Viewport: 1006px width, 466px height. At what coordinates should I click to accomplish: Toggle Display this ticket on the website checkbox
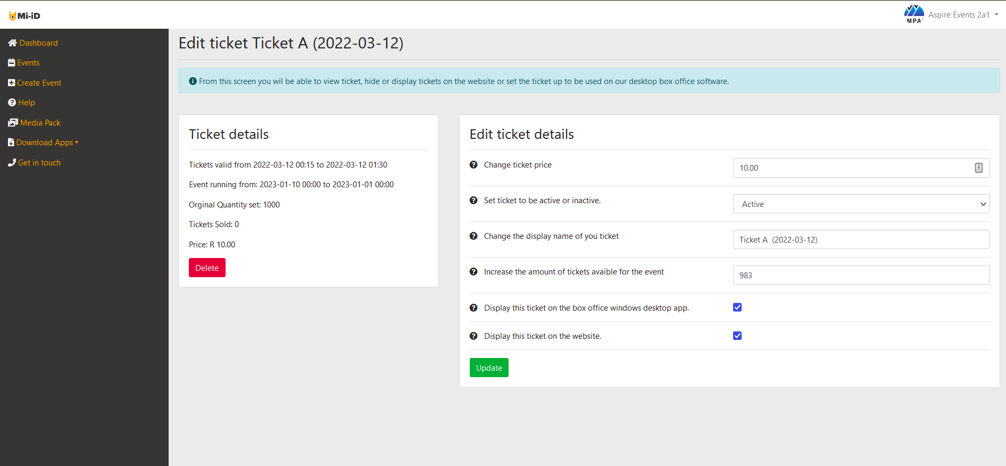click(737, 336)
